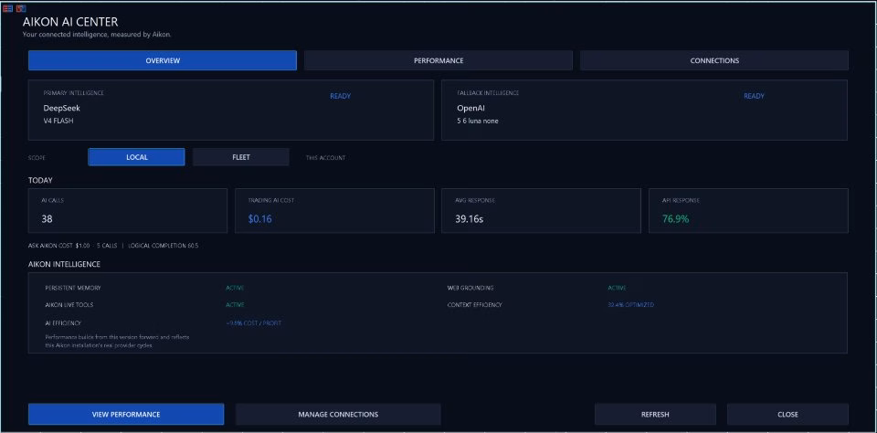Select the DeepSeek primary intelligence card
The height and width of the screenshot is (433, 877).
pos(231,110)
